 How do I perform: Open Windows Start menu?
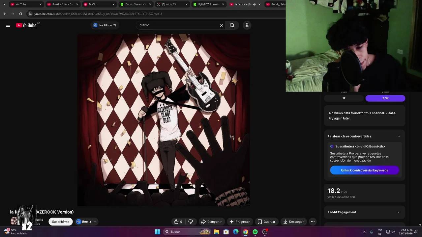click(x=157, y=232)
